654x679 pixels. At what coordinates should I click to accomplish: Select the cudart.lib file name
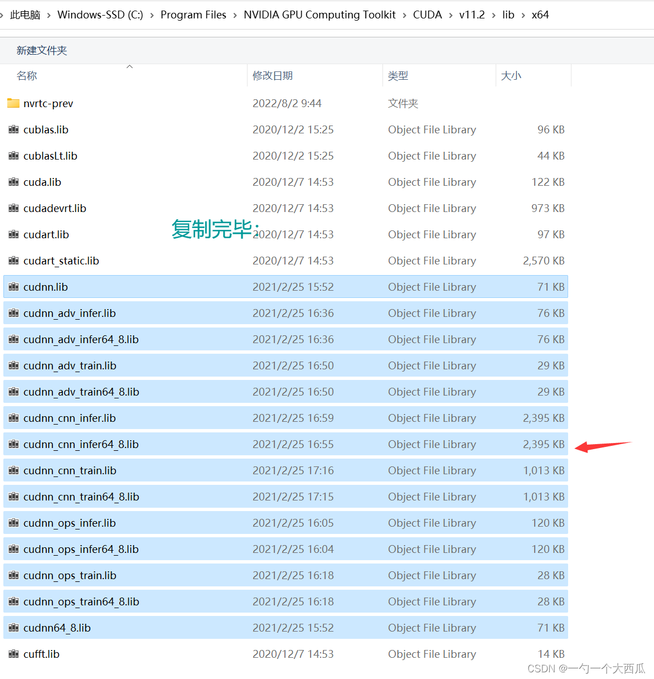(x=46, y=234)
